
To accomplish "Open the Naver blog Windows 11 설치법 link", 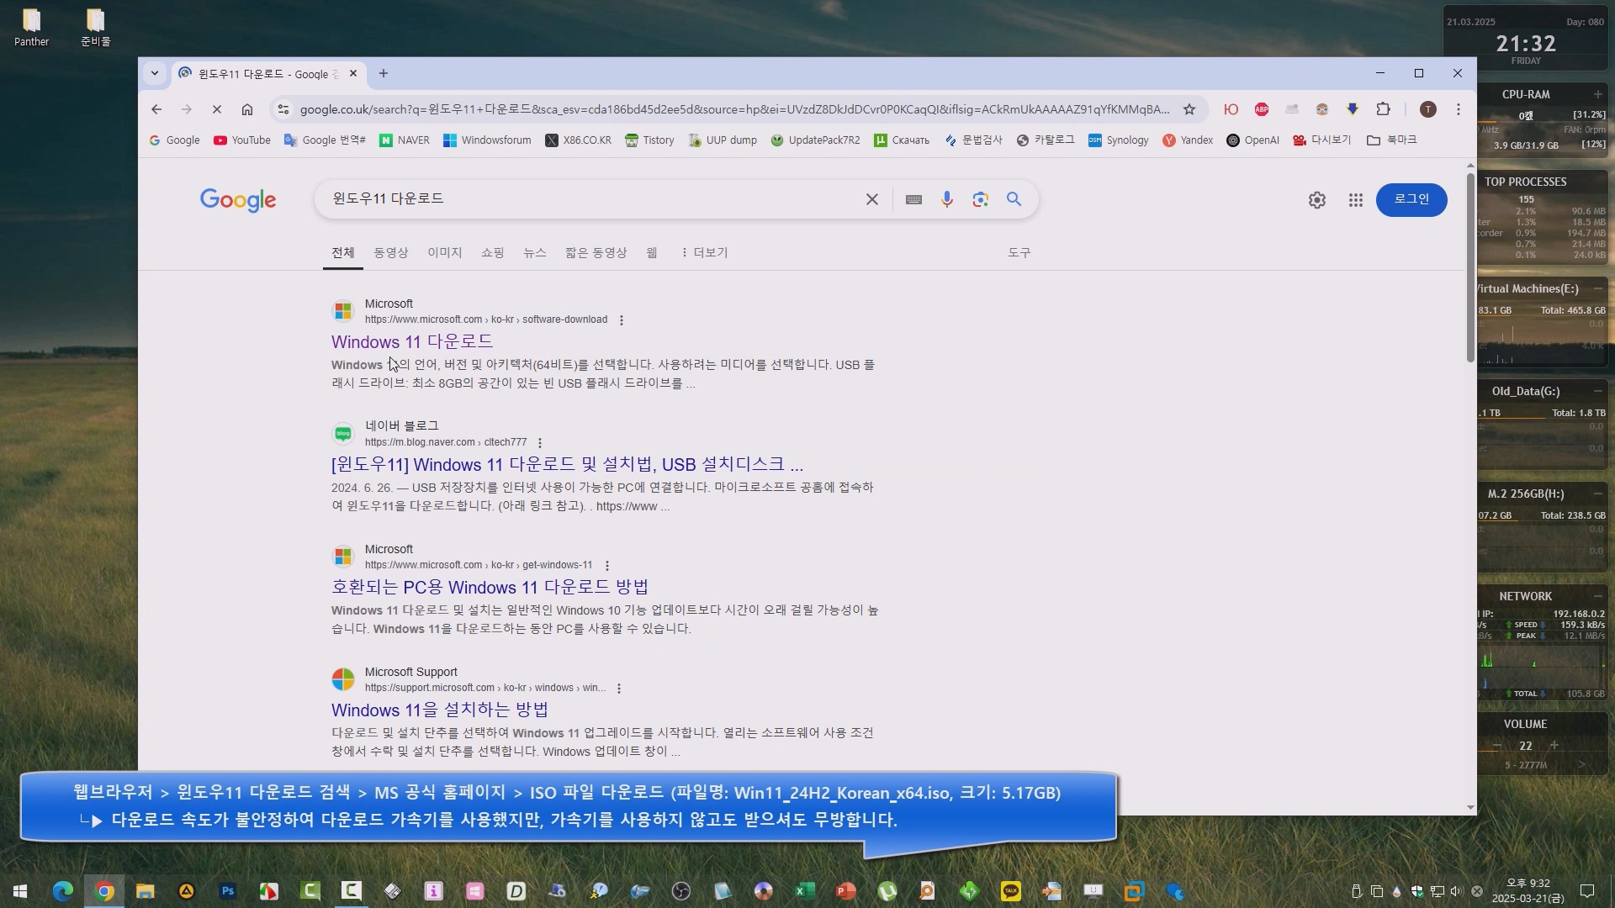I will pos(567,464).
